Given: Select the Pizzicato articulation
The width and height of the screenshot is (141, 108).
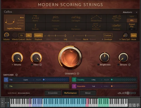Looking at the screenshot, I should (56, 18).
